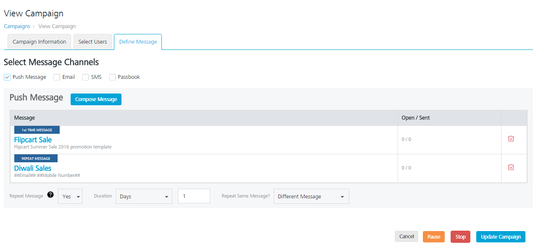Click the Repeat Message help icon
The height and width of the screenshot is (247, 533).
pyautogui.click(x=50, y=195)
